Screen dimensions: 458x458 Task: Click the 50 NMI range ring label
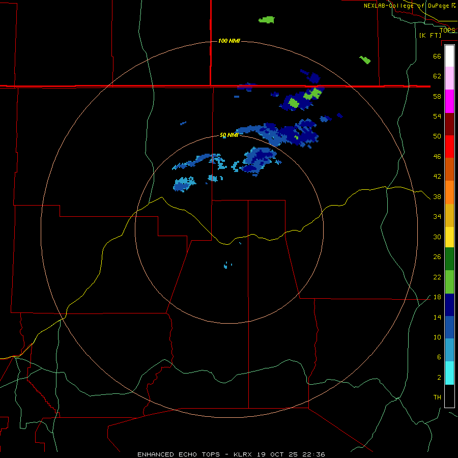tap(229, 135)
